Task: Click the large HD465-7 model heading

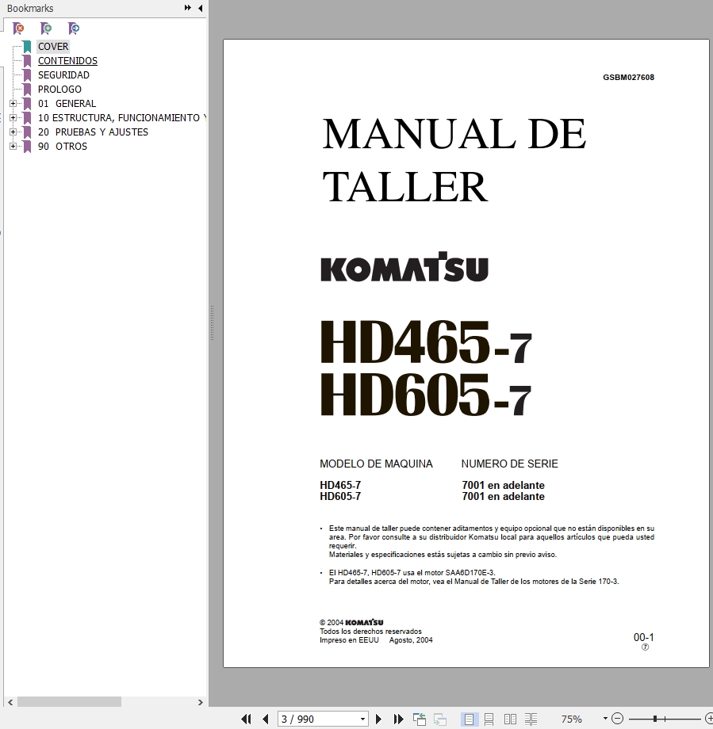Action: click(x=425, y=342)
